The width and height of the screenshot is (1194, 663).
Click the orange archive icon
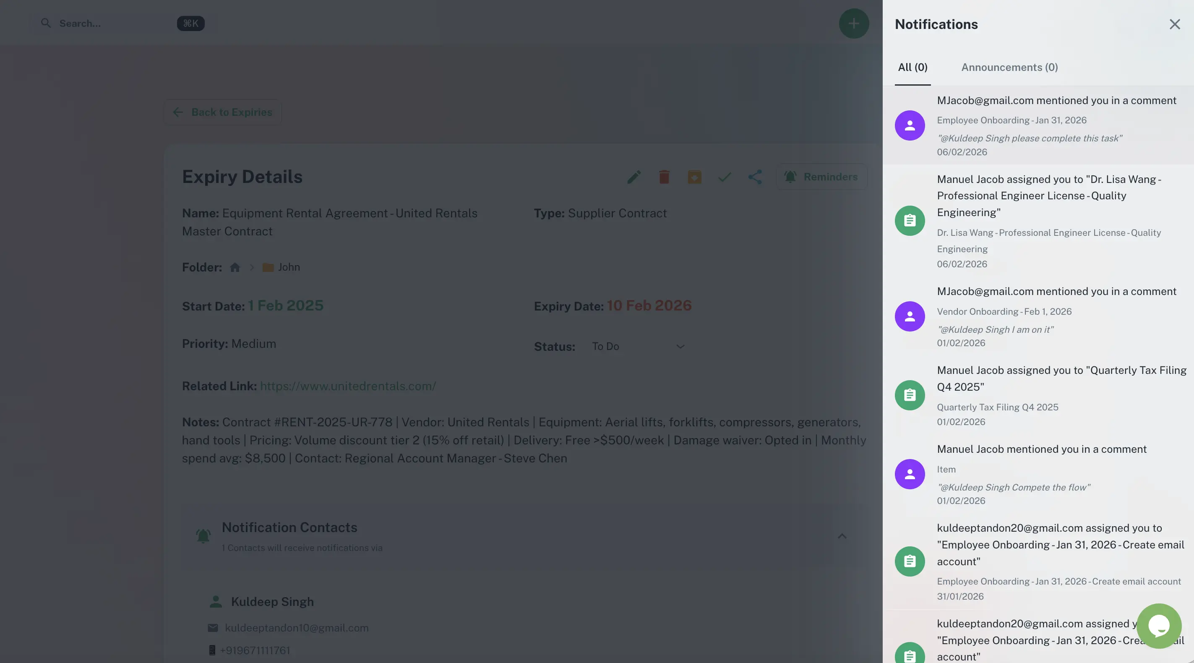pos(694,177)
